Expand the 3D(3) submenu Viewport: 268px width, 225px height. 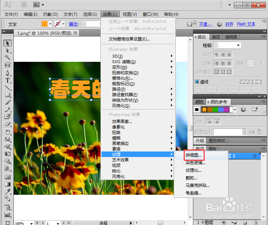(137, 56)
